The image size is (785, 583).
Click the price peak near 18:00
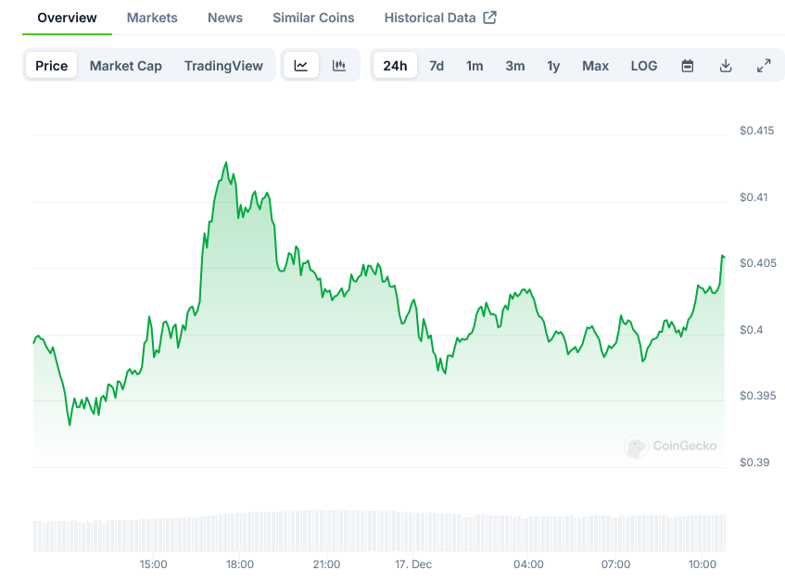(x=225, y=163)
